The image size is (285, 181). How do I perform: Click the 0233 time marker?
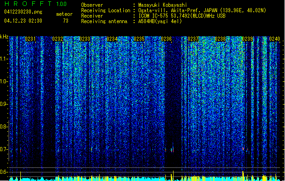tap(85, 39)
